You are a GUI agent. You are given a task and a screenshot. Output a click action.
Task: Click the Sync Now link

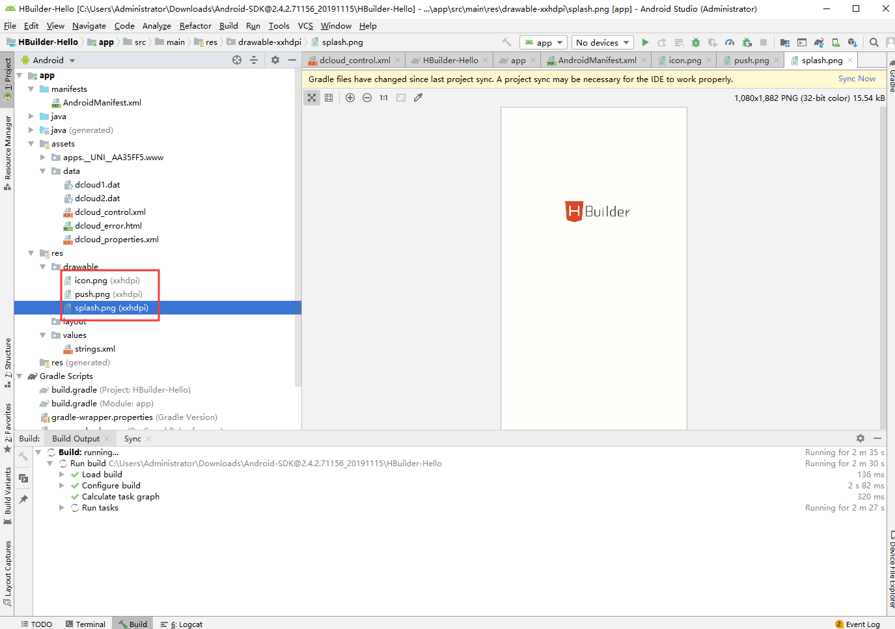pyautogui.click(x=857, y=79)
